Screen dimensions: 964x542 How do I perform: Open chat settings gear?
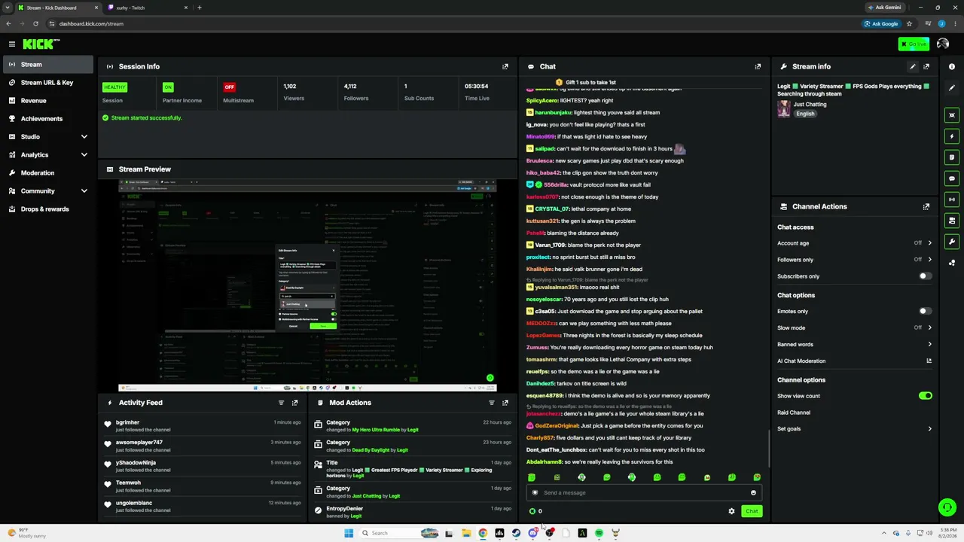(731, 511)
